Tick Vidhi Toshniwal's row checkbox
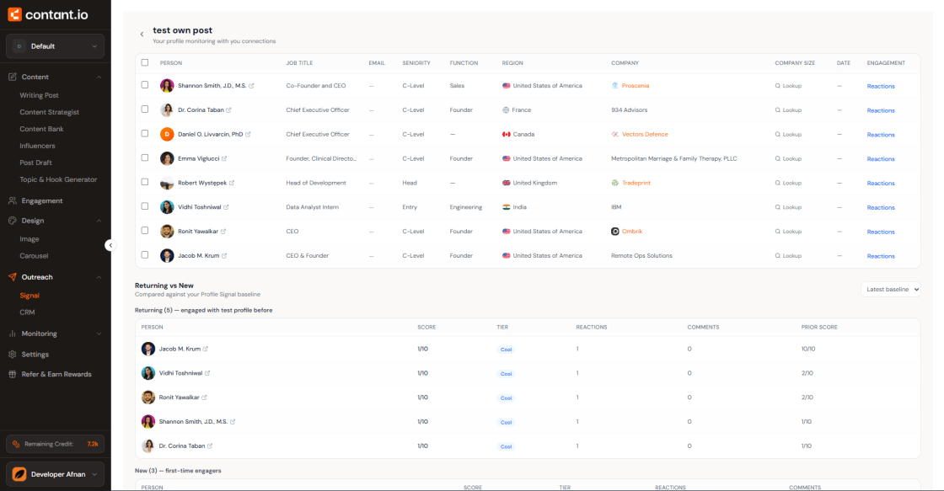Image resolution: width=944 pixels, height=491 pixels. (x=144, y=206)
